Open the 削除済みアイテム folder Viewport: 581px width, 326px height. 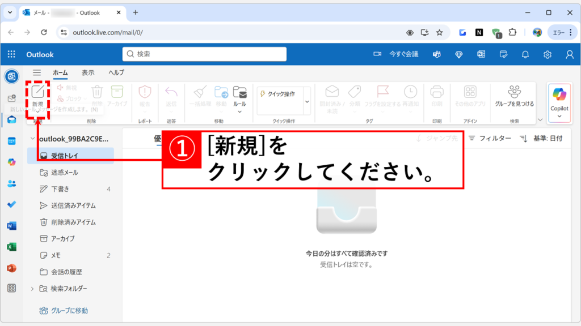point(70,222)
